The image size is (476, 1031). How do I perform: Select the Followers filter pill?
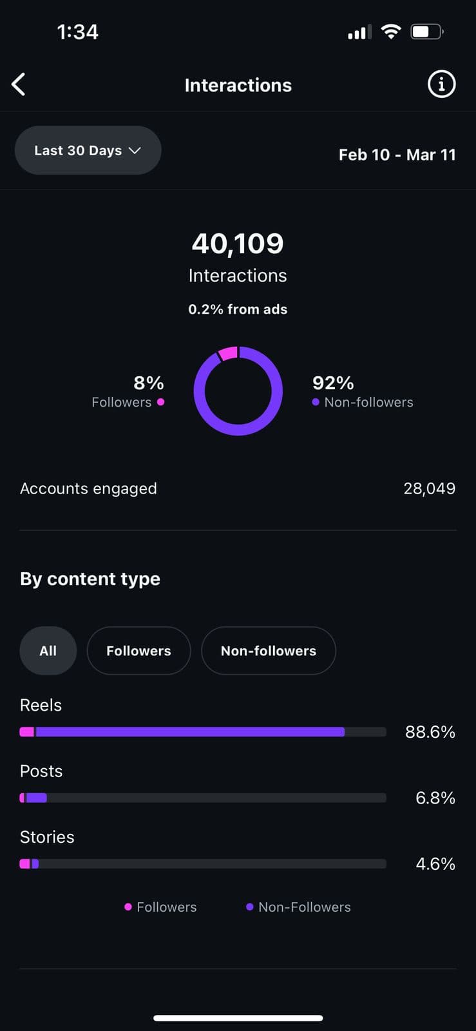(x=138, y=651)
